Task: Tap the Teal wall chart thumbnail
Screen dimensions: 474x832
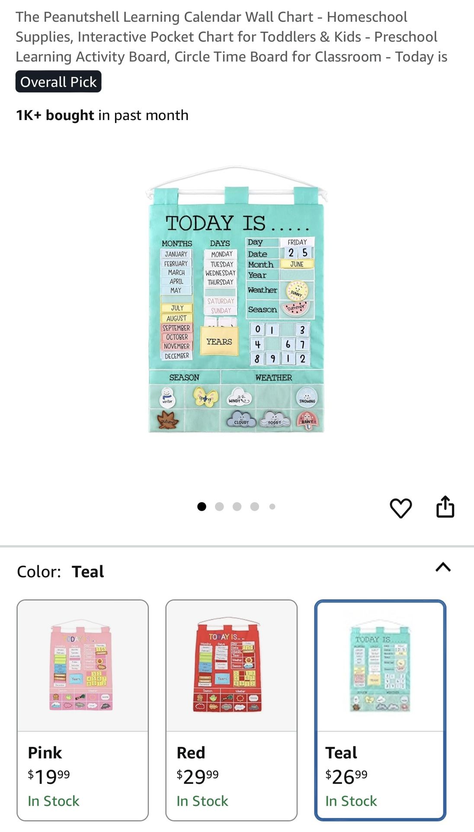Action: coord(380,666)
